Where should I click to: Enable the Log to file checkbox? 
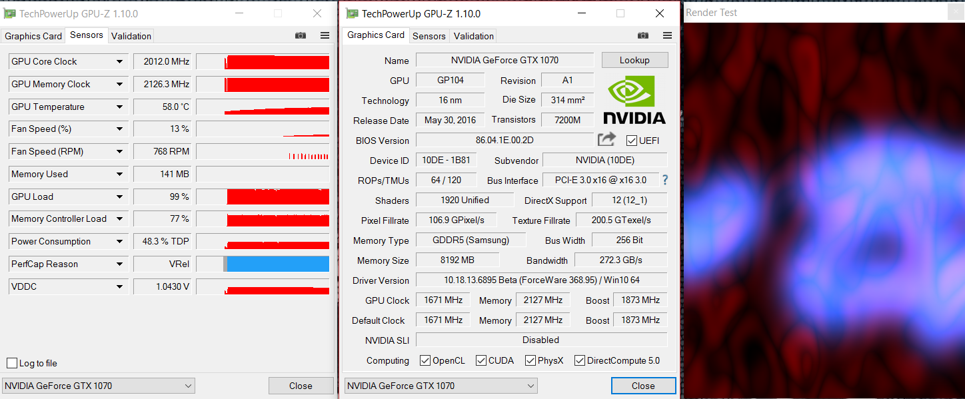coord(12,363)
